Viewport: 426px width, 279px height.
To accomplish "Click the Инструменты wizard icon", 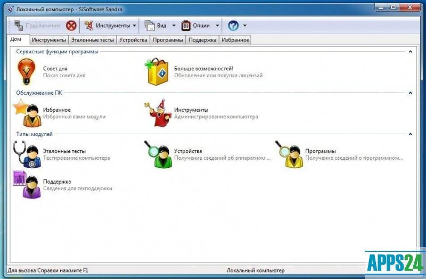I will tap(158, 113).
